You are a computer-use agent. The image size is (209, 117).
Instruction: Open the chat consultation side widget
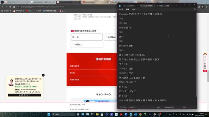pyautogui.click(x=205, y=62)
